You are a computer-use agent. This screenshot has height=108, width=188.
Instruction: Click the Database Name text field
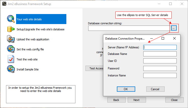[160, 54]
